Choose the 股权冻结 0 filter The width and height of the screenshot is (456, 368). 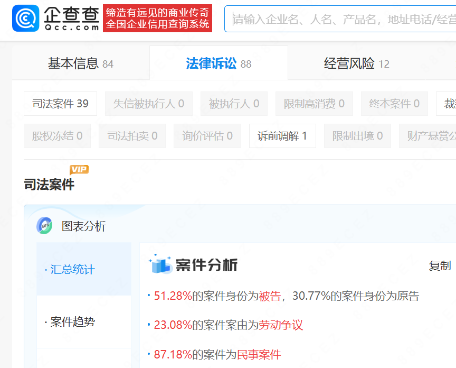click(x=57, y=136)
